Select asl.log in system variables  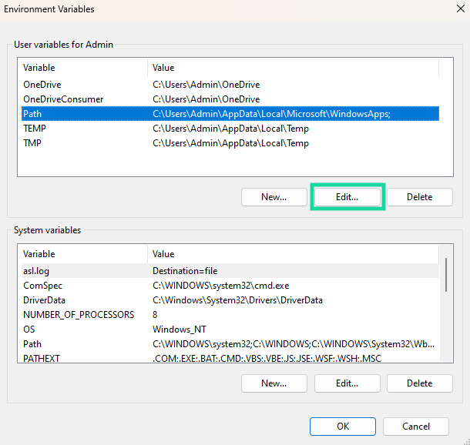36,271
